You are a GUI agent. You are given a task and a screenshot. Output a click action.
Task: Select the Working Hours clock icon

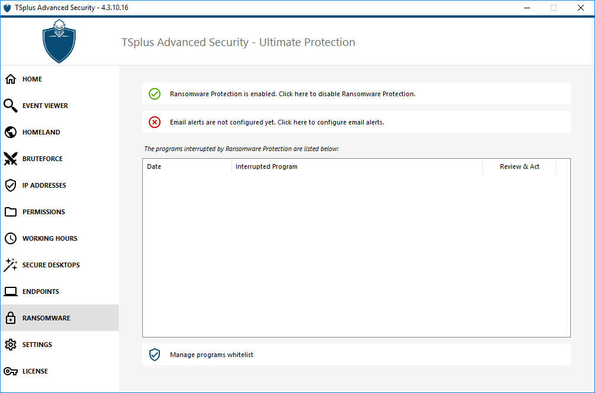(11, 238)
